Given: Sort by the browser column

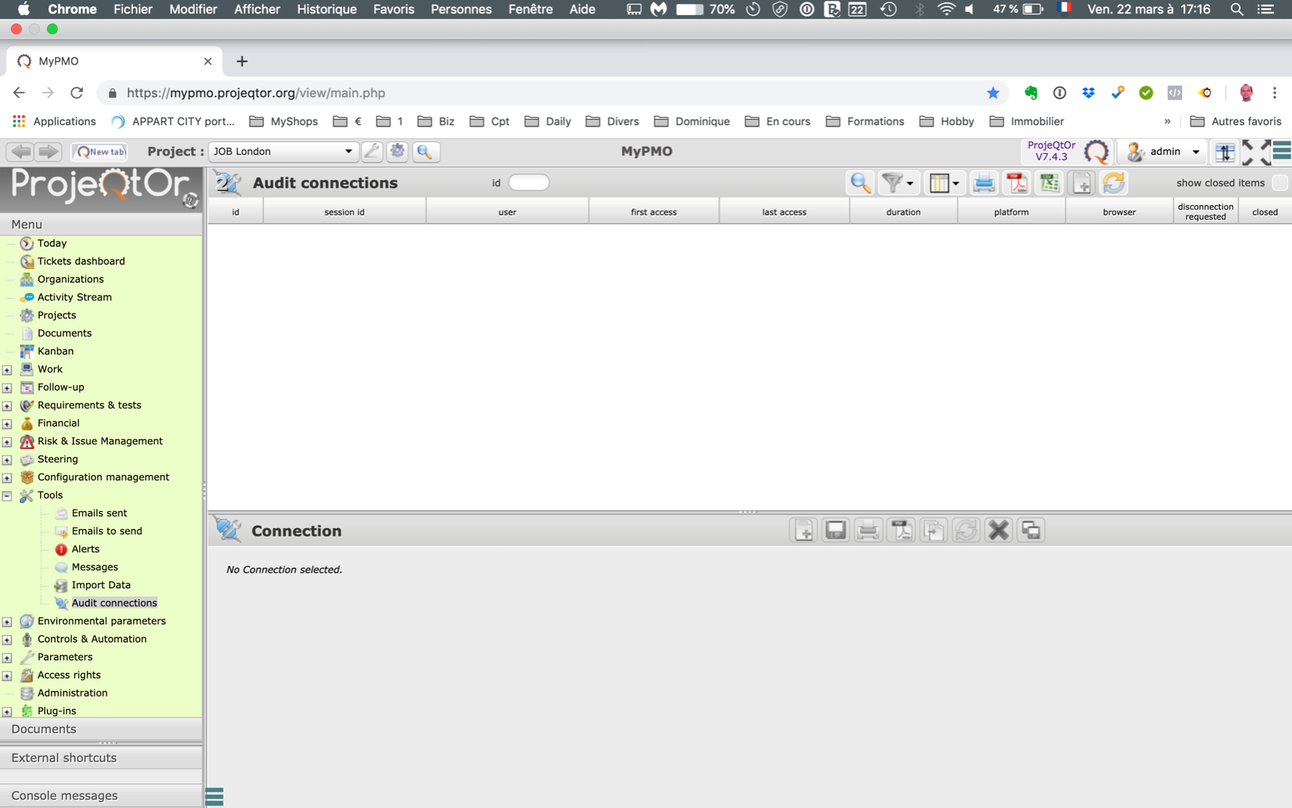Looking at the screenshot, I should pos(1119,212).
